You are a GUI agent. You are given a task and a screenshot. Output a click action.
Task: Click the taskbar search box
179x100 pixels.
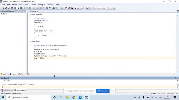click(29, 97)
